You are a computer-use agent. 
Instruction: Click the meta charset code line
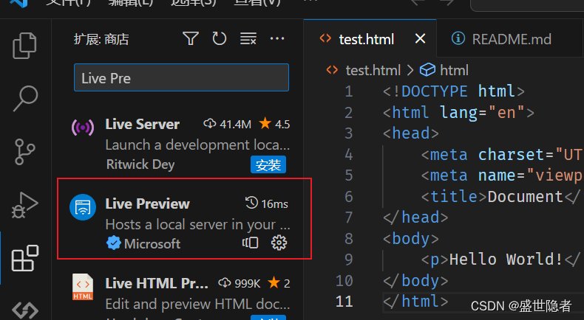click(501, 155)
